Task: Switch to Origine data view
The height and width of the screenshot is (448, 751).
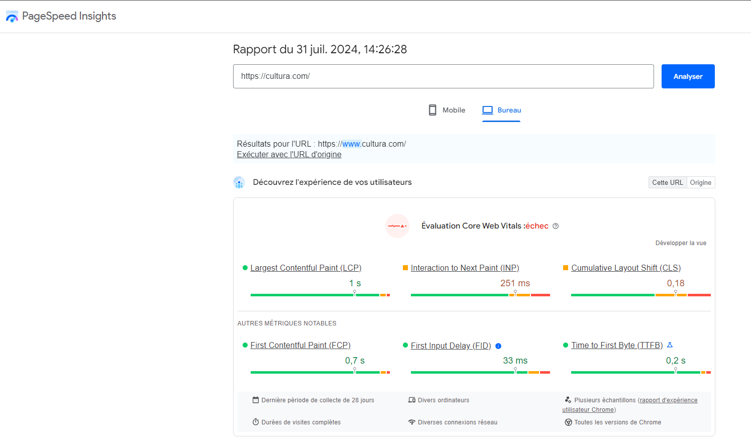Action: [700, 182]
